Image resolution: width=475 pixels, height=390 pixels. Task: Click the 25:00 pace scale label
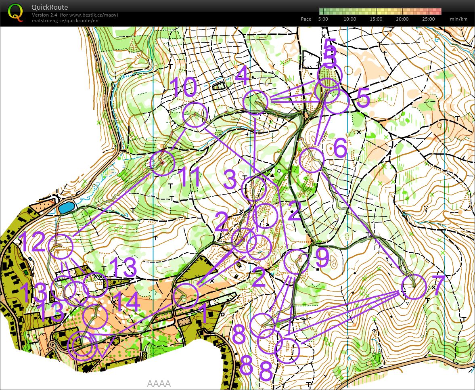[428, 19]
